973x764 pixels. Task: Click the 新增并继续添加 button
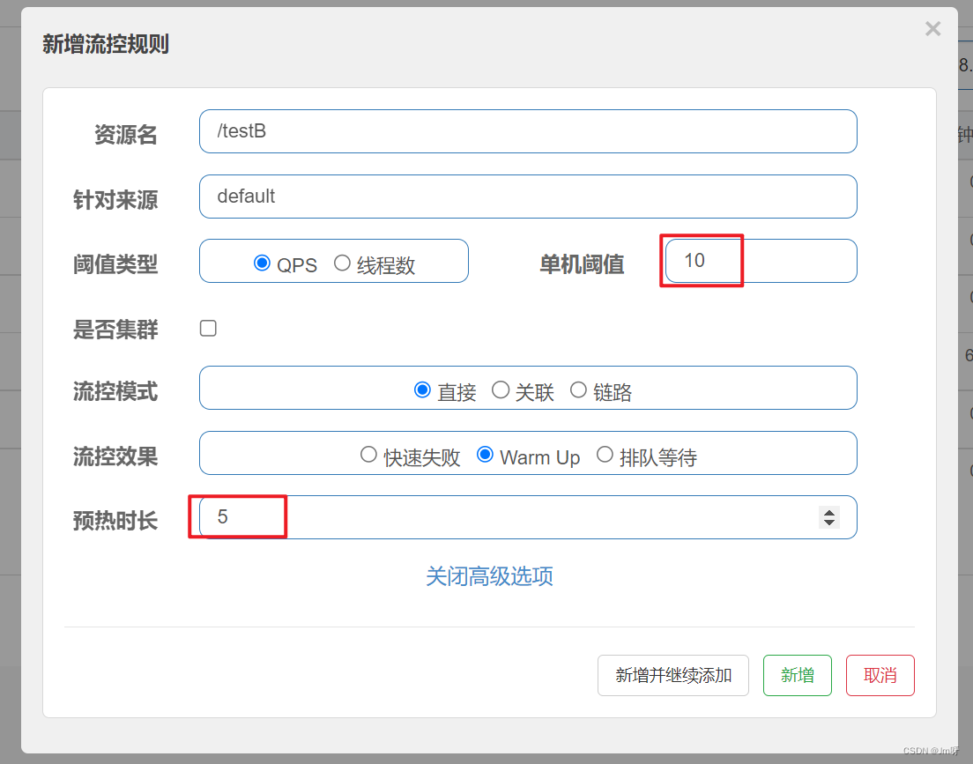[672, 675]
